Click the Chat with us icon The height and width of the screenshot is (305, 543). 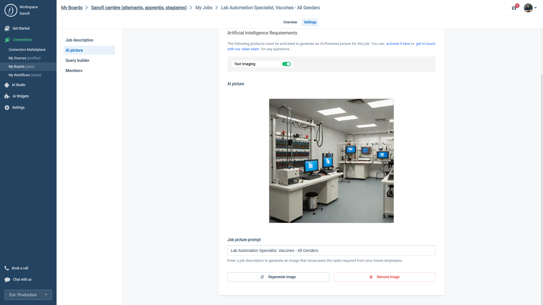(7, 279)
